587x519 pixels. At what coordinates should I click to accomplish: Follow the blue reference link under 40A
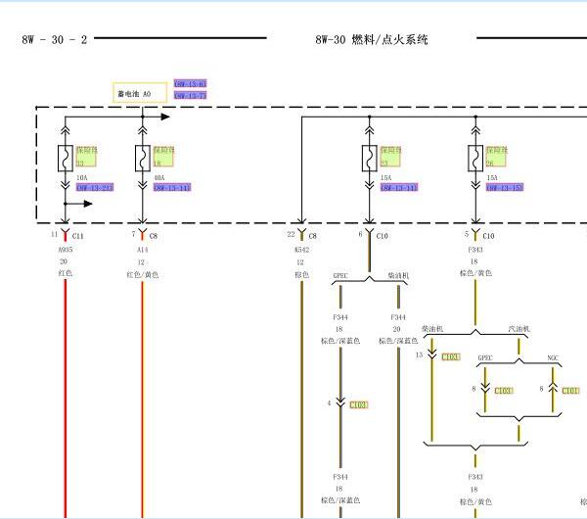point(172,187)
